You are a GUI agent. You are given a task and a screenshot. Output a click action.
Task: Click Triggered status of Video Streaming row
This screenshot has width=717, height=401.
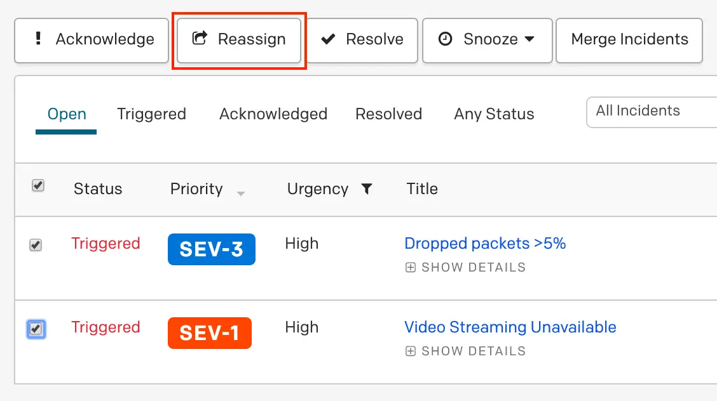pyautogui.click(x=106, y=327)
